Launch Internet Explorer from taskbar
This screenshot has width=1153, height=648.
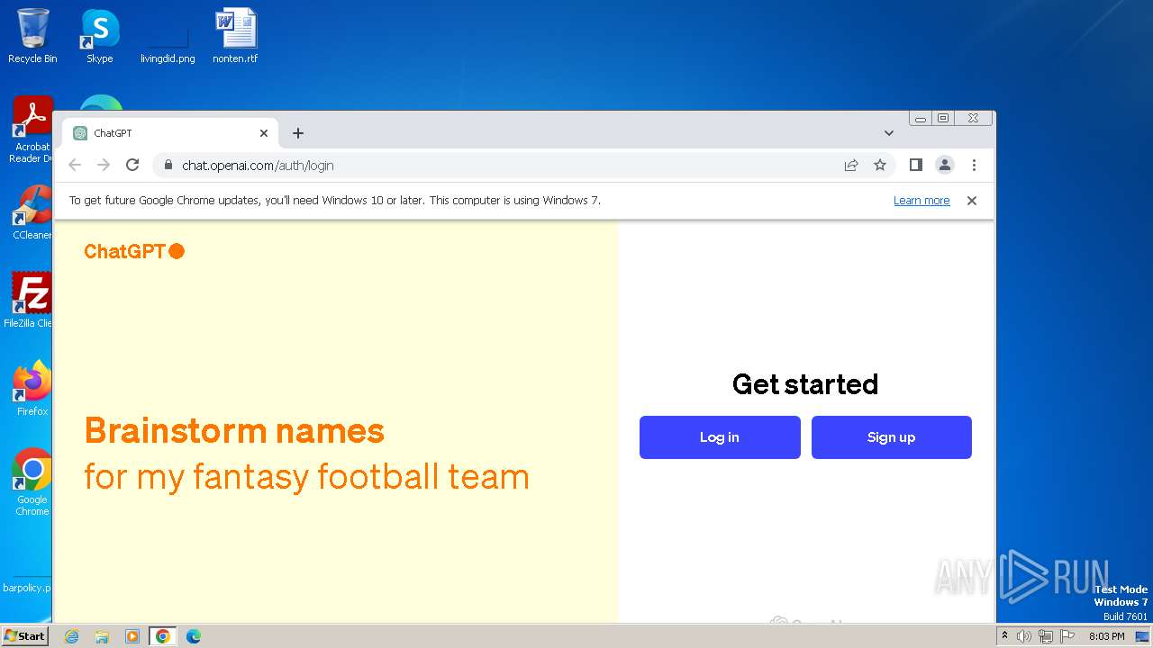pos(71,636)
